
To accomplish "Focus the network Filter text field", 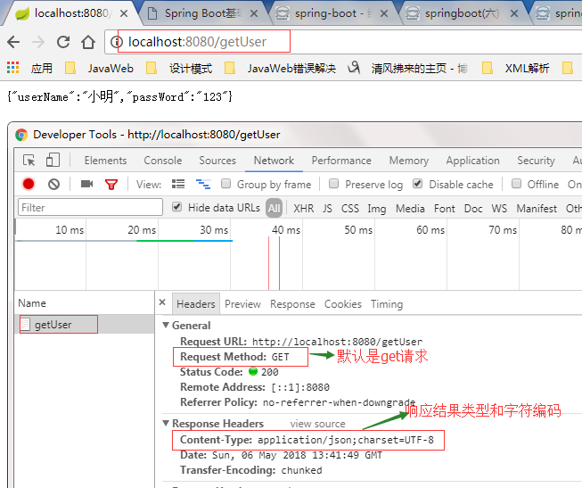I will [x=90, y=207].
